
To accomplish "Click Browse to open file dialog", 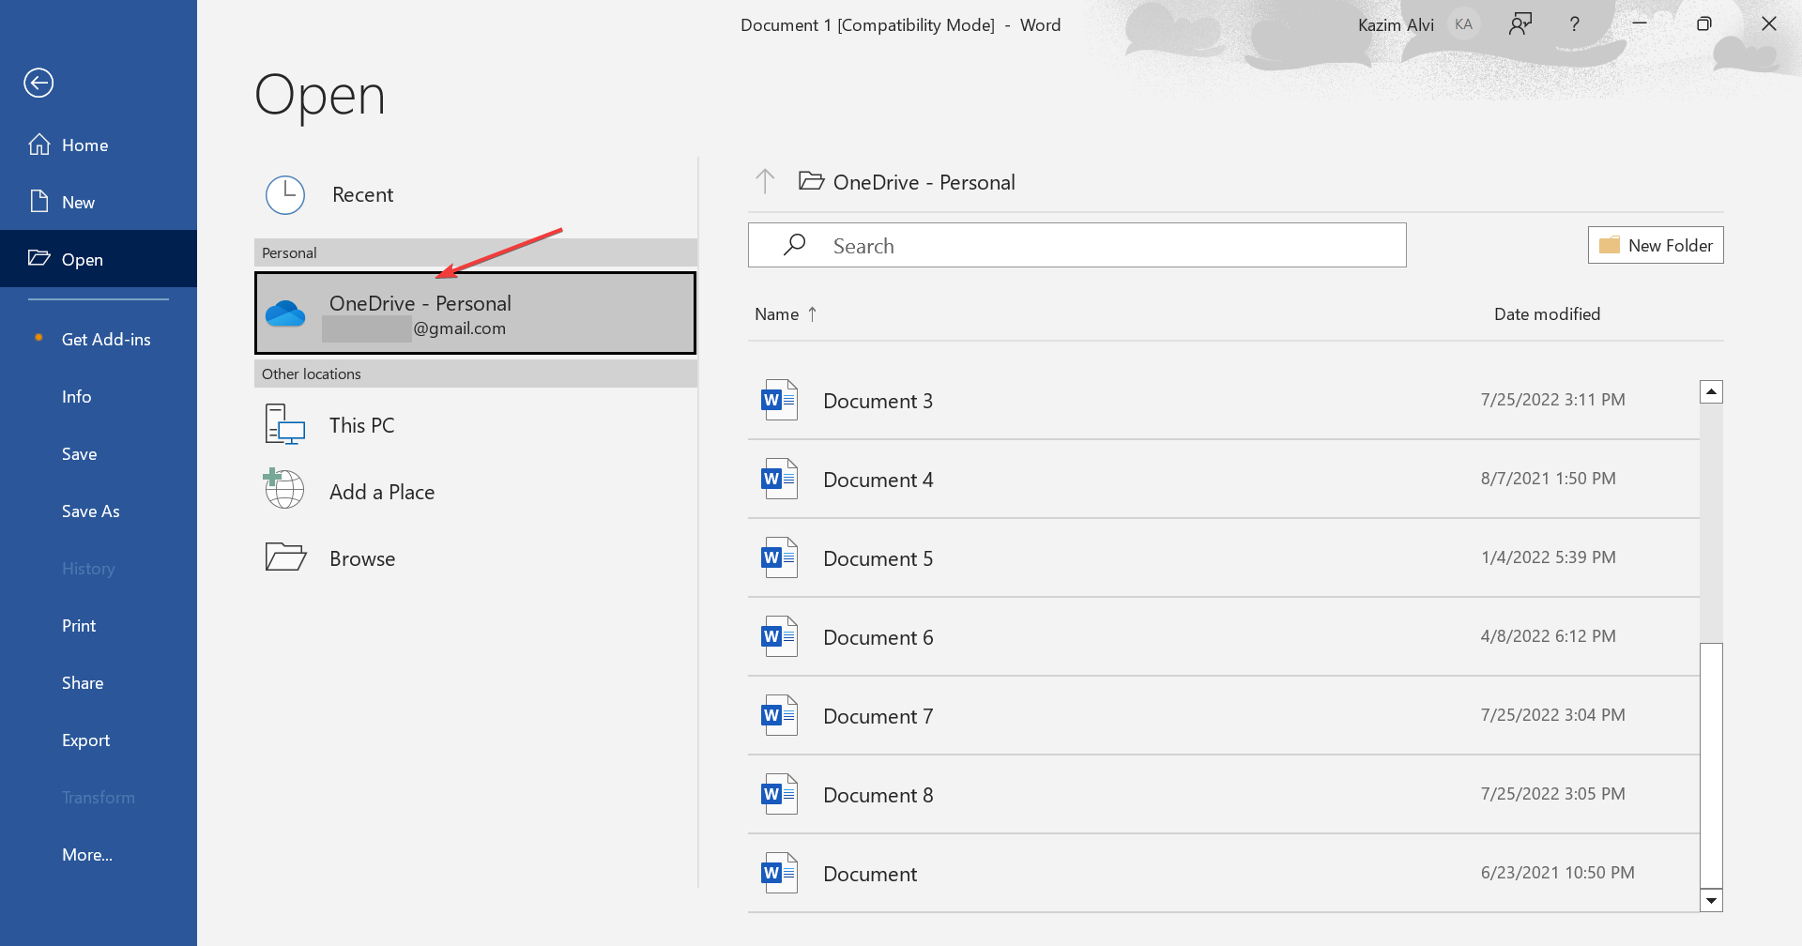I will pyautogui.click(x=475, y=558).
